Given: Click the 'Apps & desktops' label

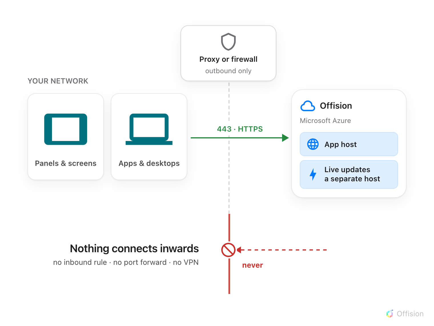Looking at the screenshot, I should 149,163.
